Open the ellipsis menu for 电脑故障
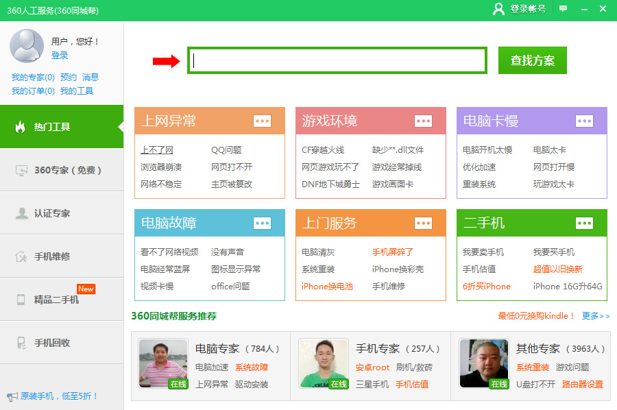Screen dimensions: 617x410 tap(262, 223)
